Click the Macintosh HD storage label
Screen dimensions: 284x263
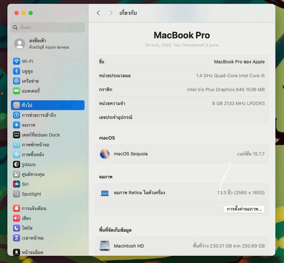pyautogui.click(x=129, y=246)
